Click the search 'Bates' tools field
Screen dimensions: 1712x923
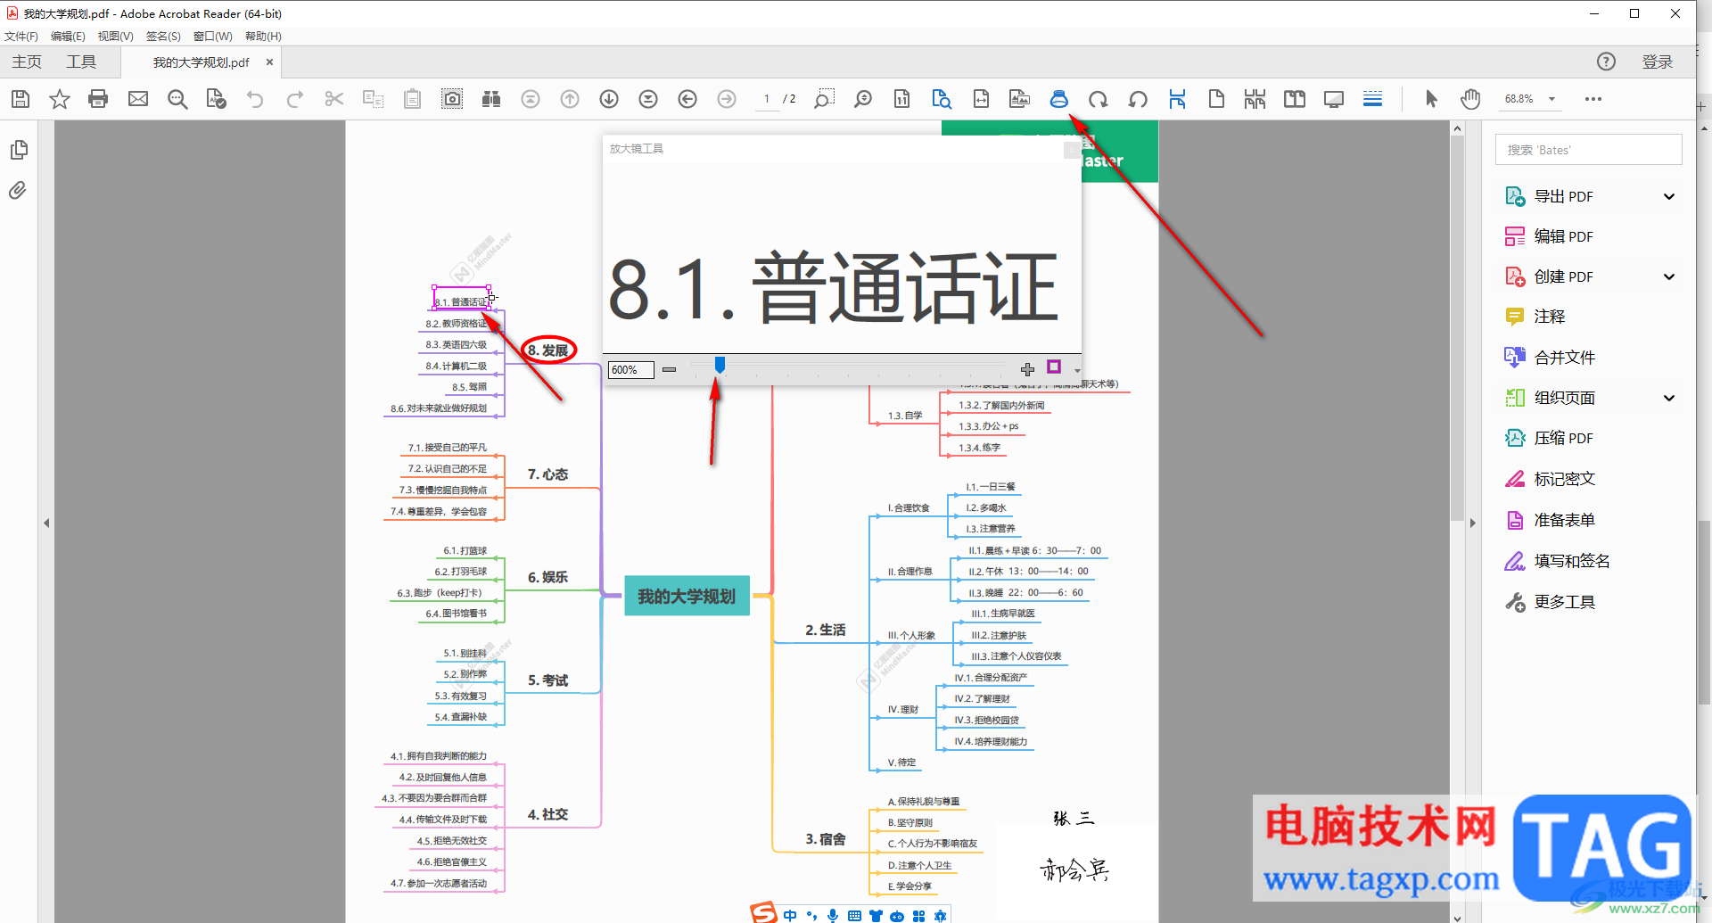coord(1589,150)
